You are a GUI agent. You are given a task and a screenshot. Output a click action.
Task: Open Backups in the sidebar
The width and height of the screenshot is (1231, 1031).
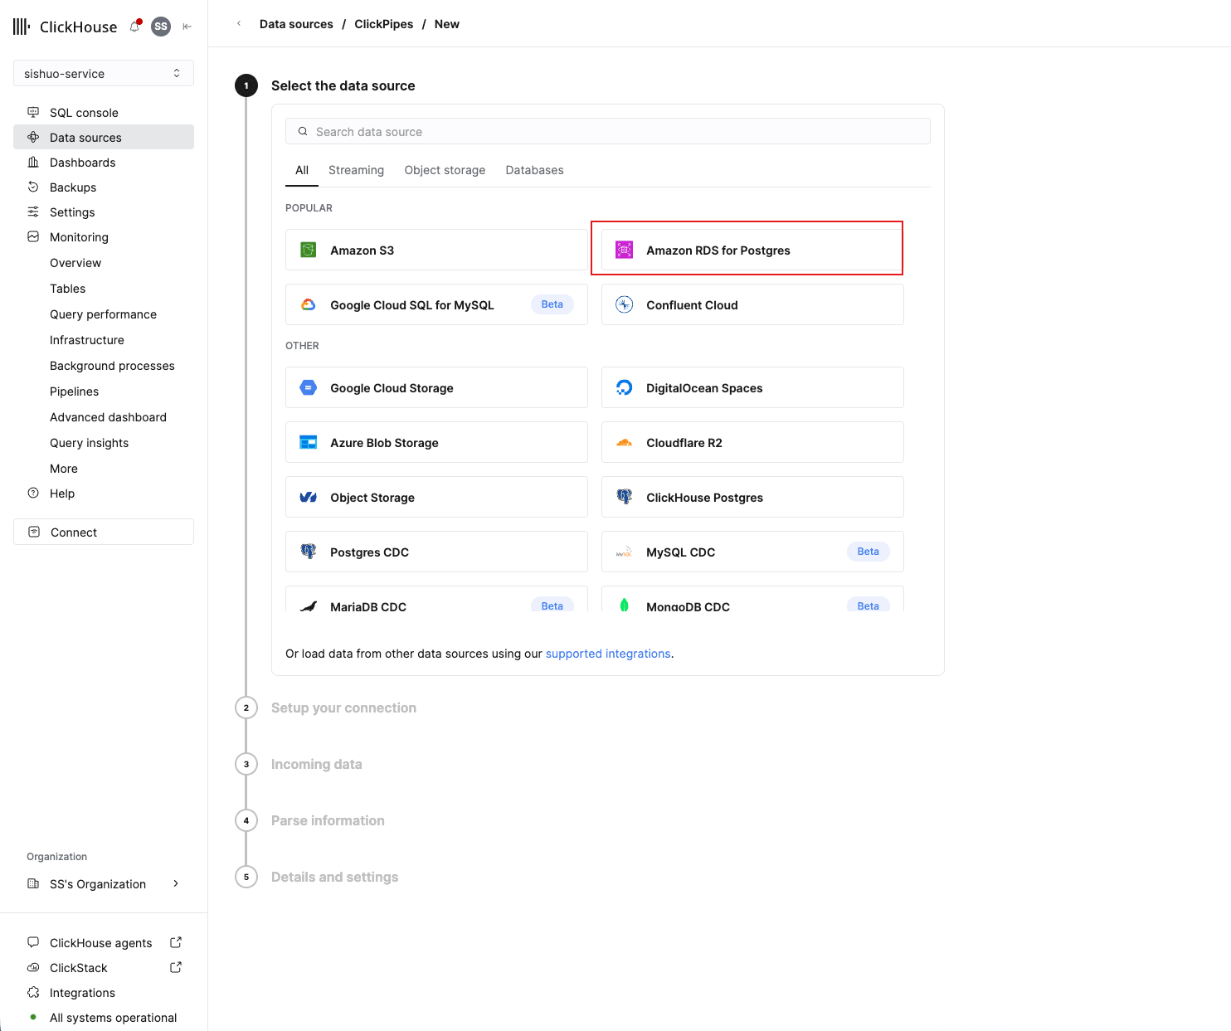pos(104,187)
